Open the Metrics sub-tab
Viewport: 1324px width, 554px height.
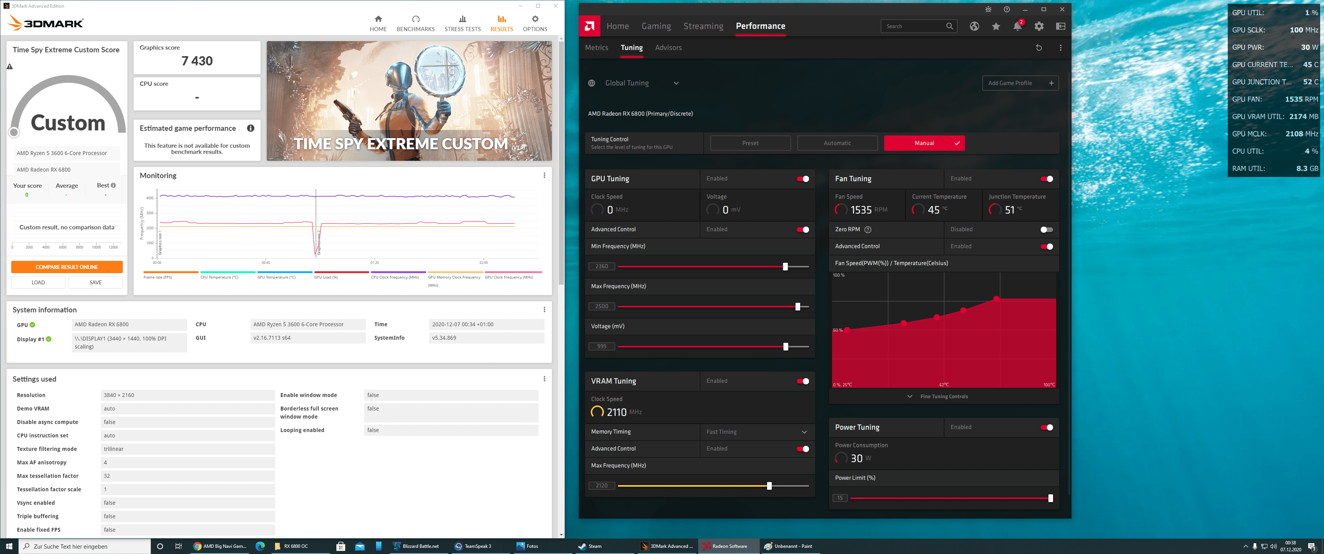596,48
